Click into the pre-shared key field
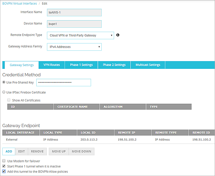 (x=64, y=83)
